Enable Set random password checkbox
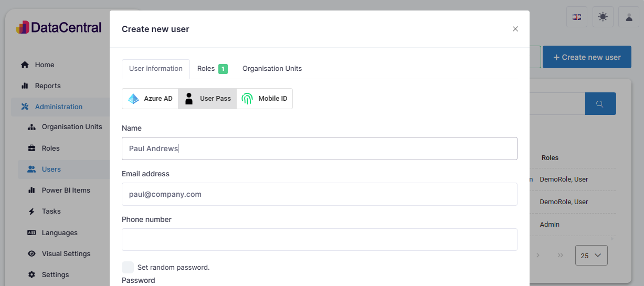 (x=128, y=267)
